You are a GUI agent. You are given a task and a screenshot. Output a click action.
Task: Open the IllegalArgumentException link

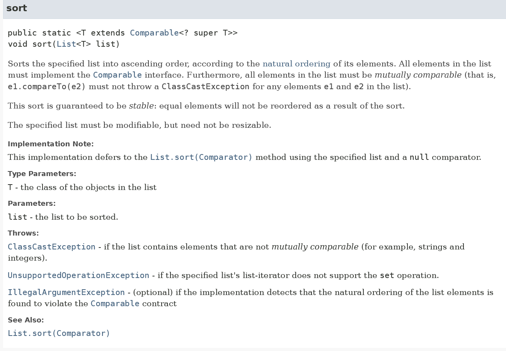(x=66, y=292)
